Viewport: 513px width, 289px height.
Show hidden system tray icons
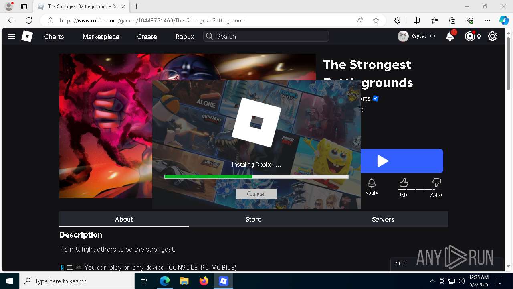coord(432,281)
